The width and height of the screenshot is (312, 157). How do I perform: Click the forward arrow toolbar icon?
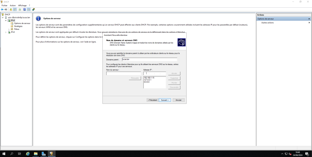pyautogui.click(x=6, y=9)
